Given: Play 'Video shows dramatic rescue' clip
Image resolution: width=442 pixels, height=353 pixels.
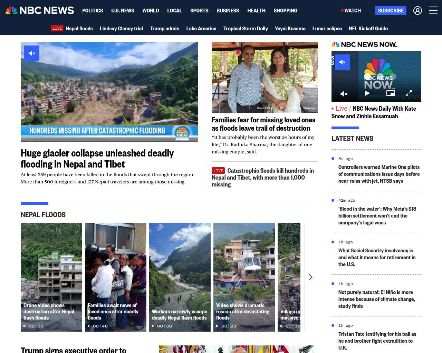Looking at the screenshot, I should (244, 277).
